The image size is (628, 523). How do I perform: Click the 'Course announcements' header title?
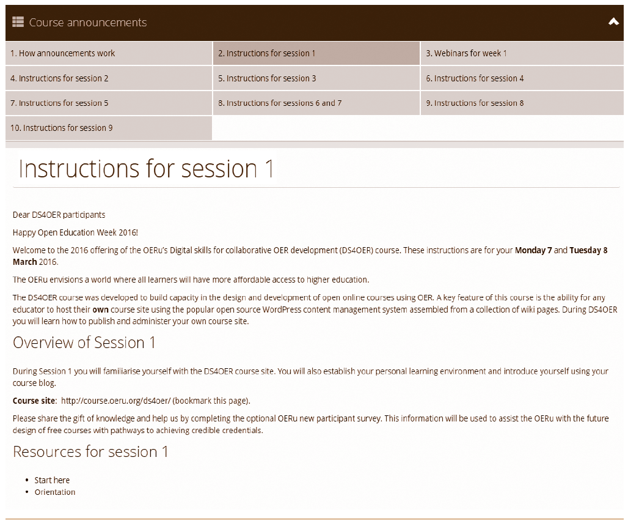tap(88, 23)
